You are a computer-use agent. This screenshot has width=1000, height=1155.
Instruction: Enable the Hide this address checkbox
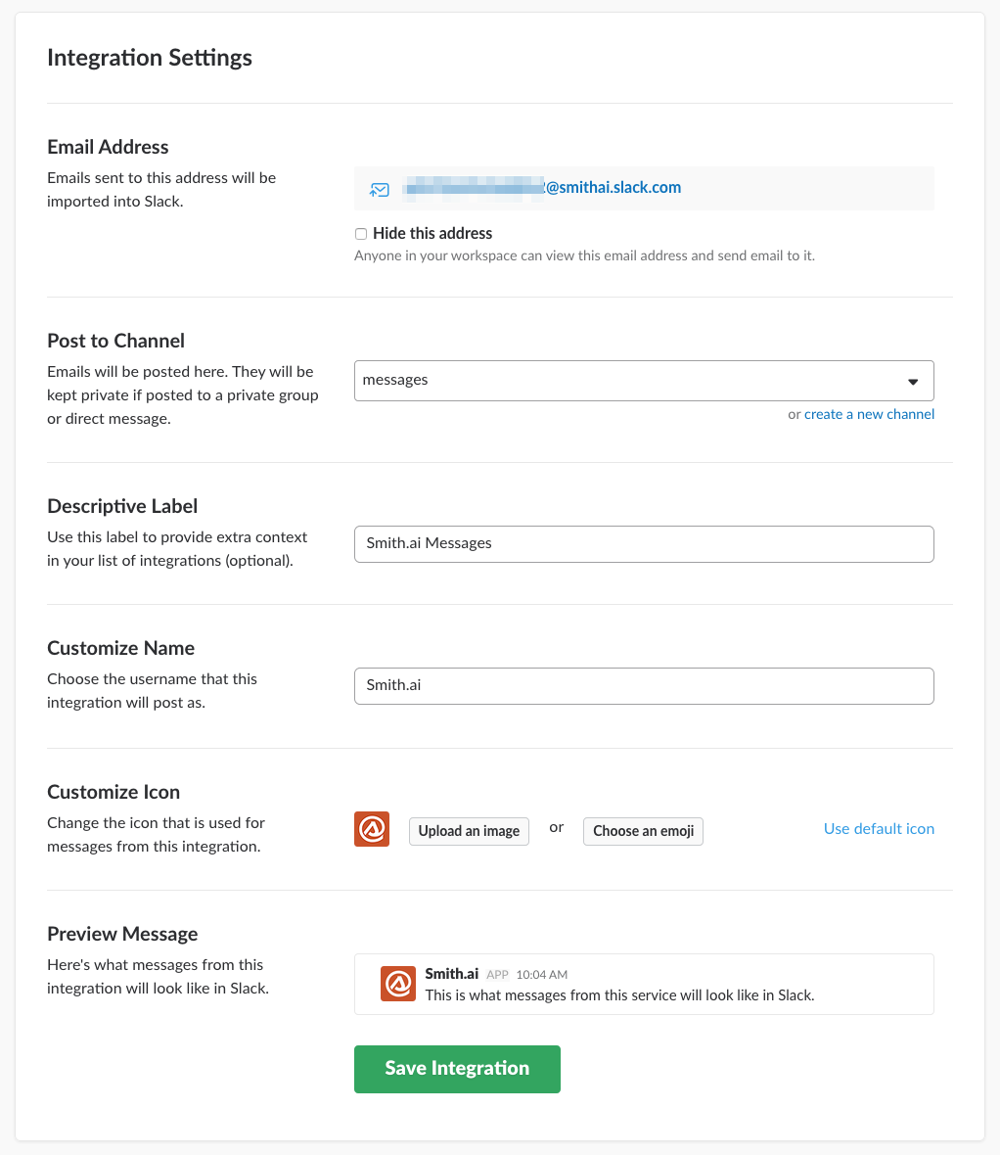361,234
